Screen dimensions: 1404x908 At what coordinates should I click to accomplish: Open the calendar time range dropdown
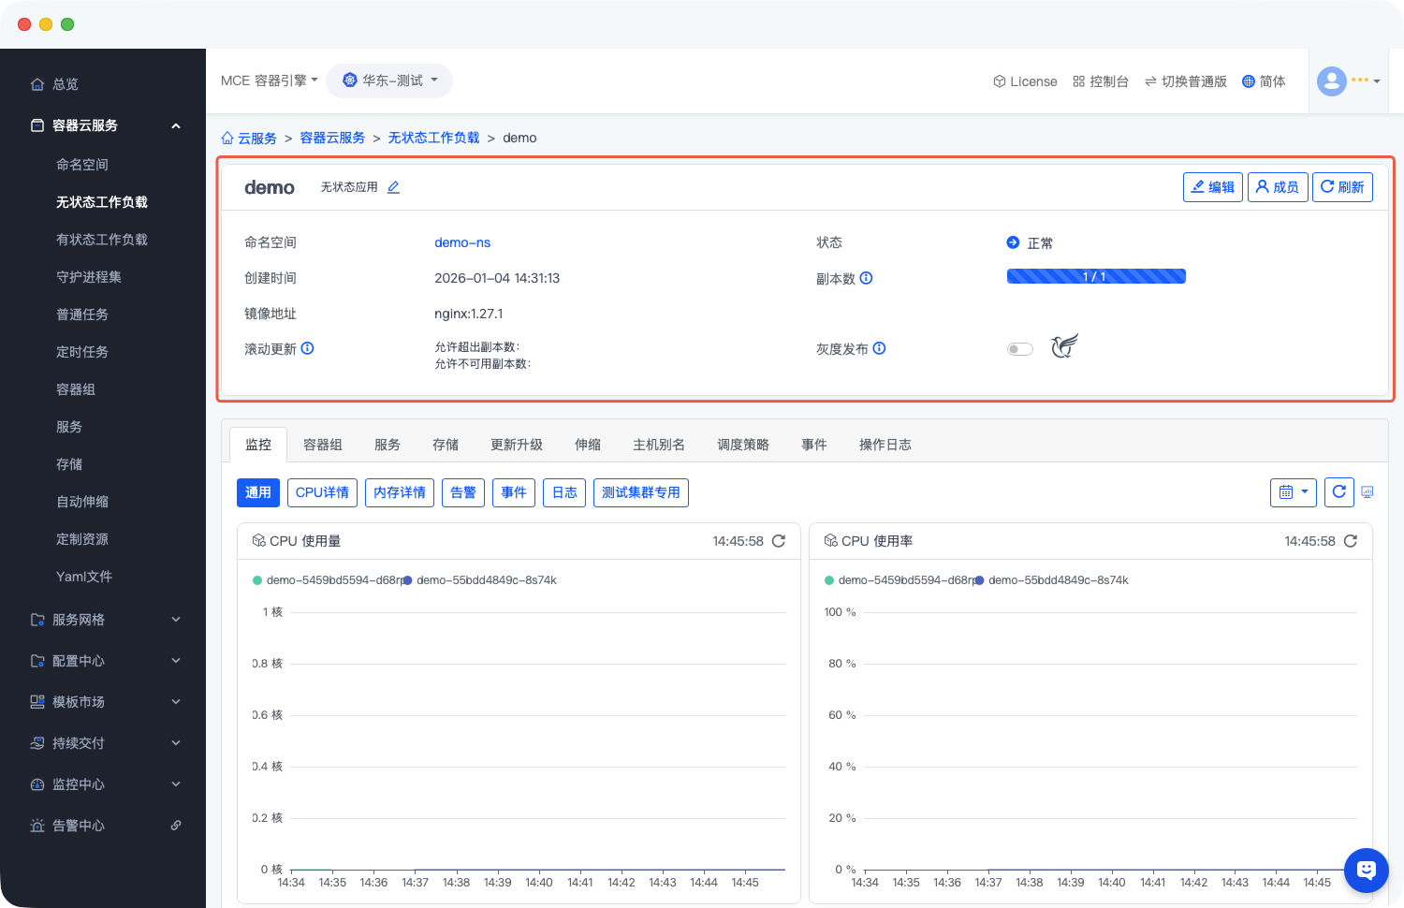1293,492
